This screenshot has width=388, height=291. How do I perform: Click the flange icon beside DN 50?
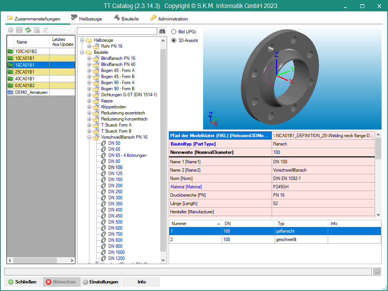103,143
